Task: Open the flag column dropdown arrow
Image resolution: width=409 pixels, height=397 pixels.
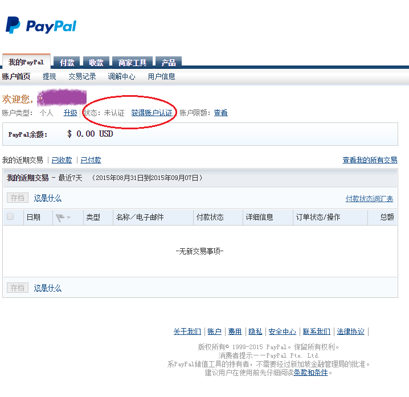Action: click(68, 218)
